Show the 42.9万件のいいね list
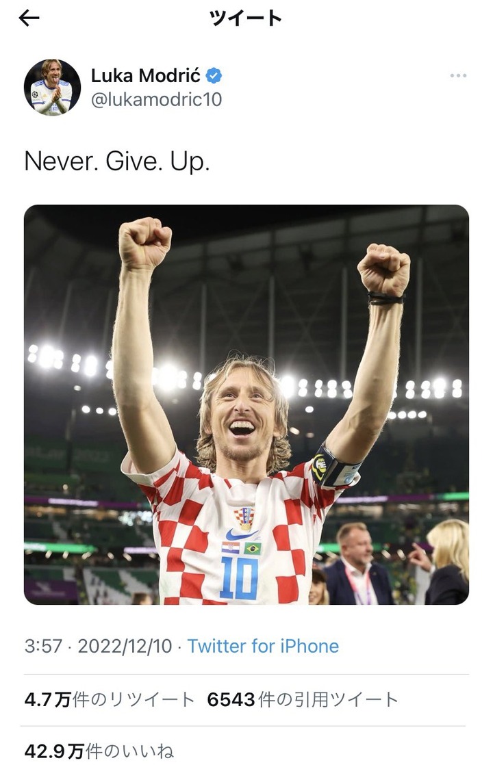The height and width of the screenshot is (765, 493). tap(99, 751)
